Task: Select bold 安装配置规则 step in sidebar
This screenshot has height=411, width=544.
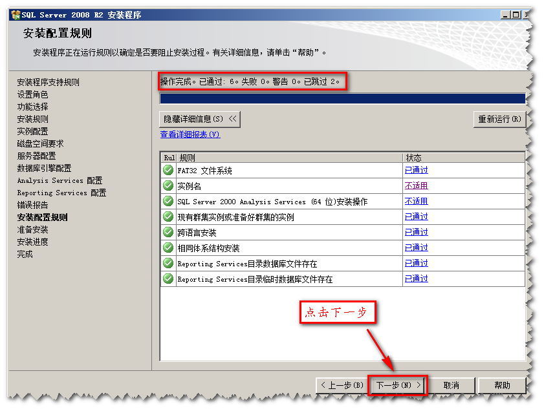Action: [x=42, y=217]
